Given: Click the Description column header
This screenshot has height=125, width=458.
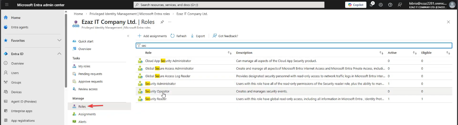Looking at the screenshot, I should point(244,53).
